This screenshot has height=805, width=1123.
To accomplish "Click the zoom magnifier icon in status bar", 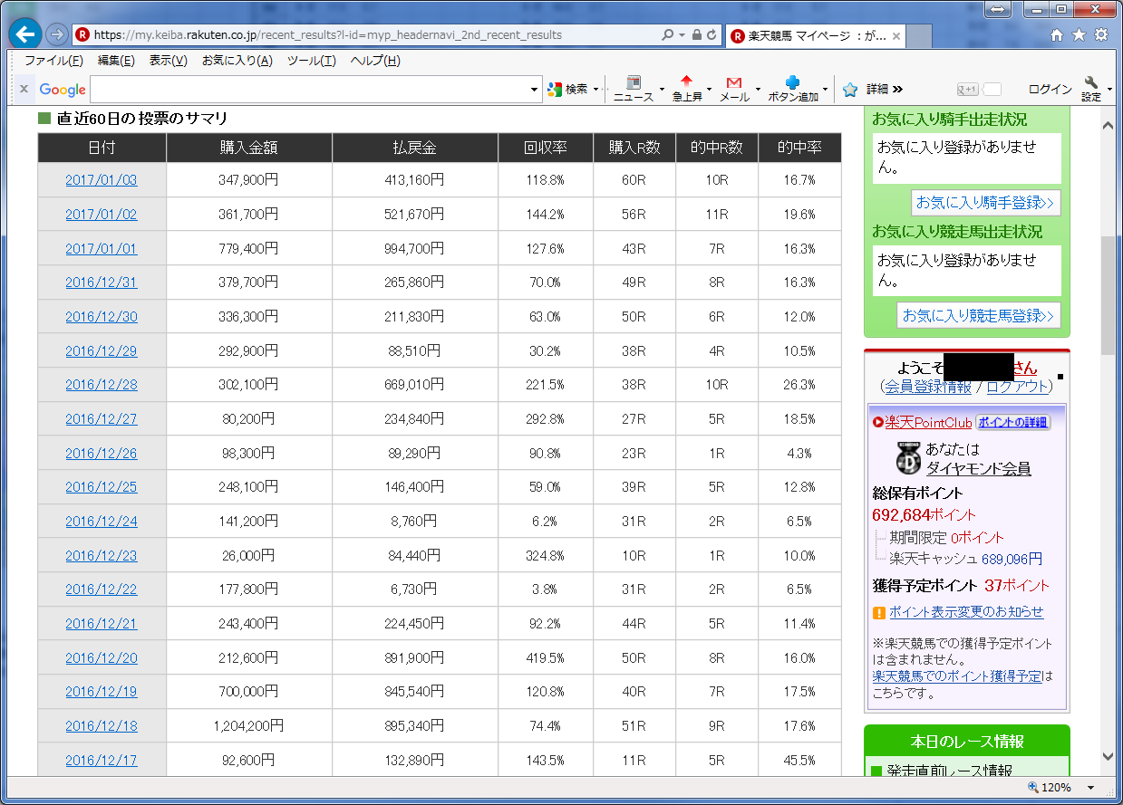I will coord(1031,788).
